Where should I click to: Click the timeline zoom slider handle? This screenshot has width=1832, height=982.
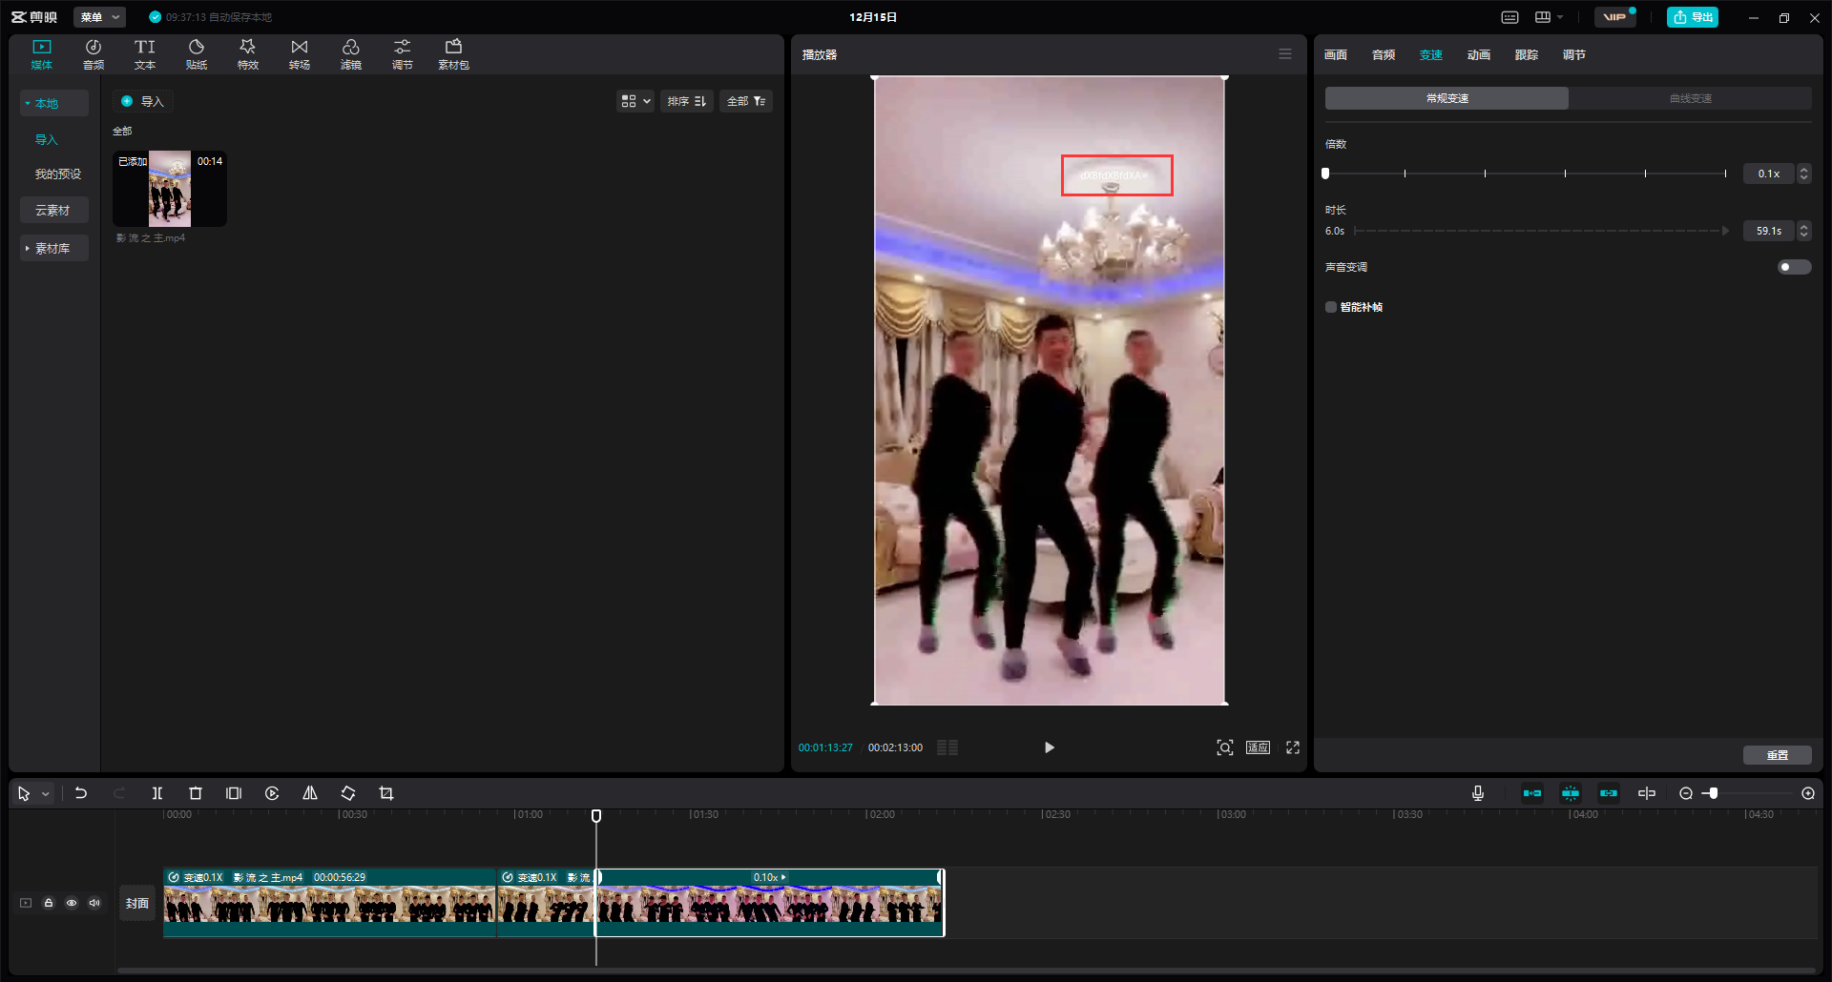[1714, 793]
